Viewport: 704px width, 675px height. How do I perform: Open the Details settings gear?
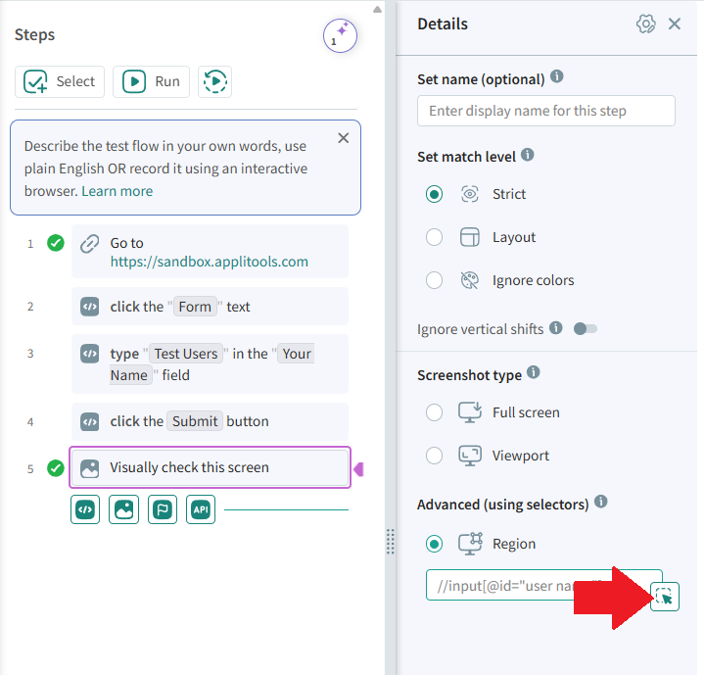[x=645, y=24]
